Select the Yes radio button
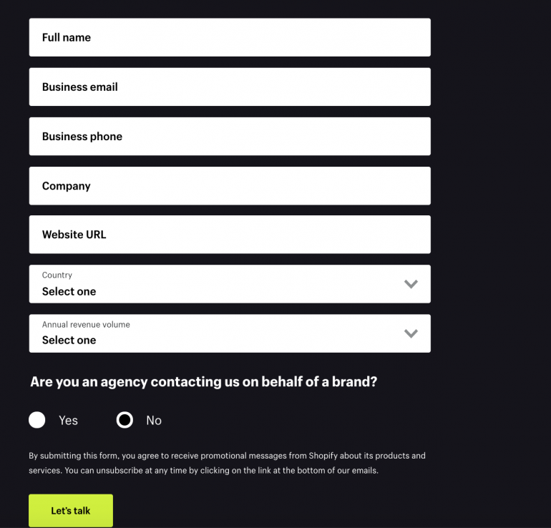Image resolution: width=551 pixels, height=528 pixels. (x=37, y=420)
